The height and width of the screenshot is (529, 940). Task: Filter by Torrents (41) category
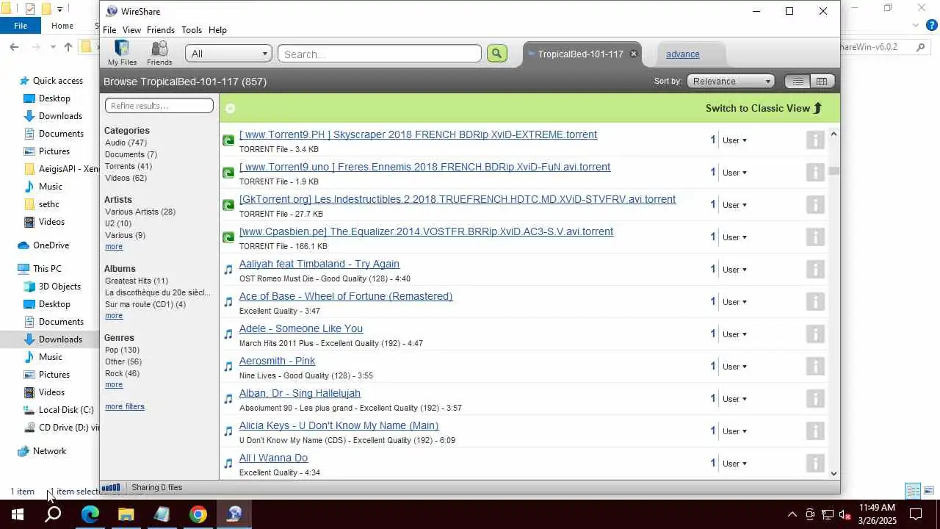(128, 166)
